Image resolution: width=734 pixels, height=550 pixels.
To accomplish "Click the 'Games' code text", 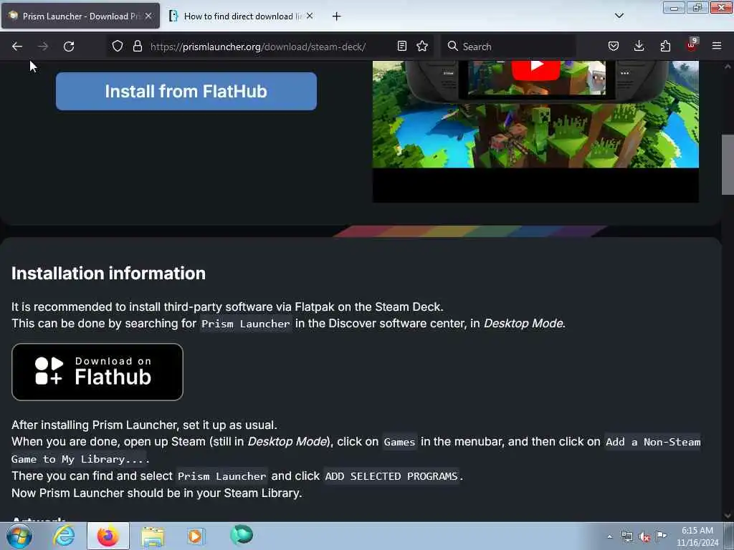I will pos(399,442).
